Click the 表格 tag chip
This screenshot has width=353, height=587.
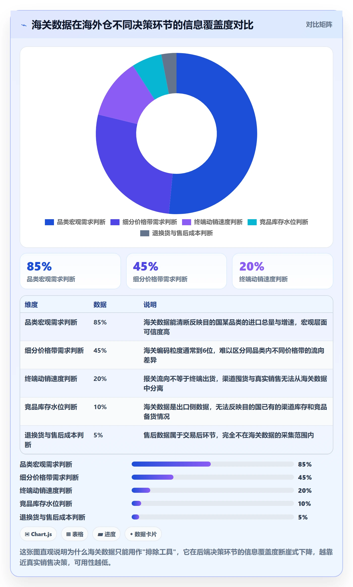point(75,534)
